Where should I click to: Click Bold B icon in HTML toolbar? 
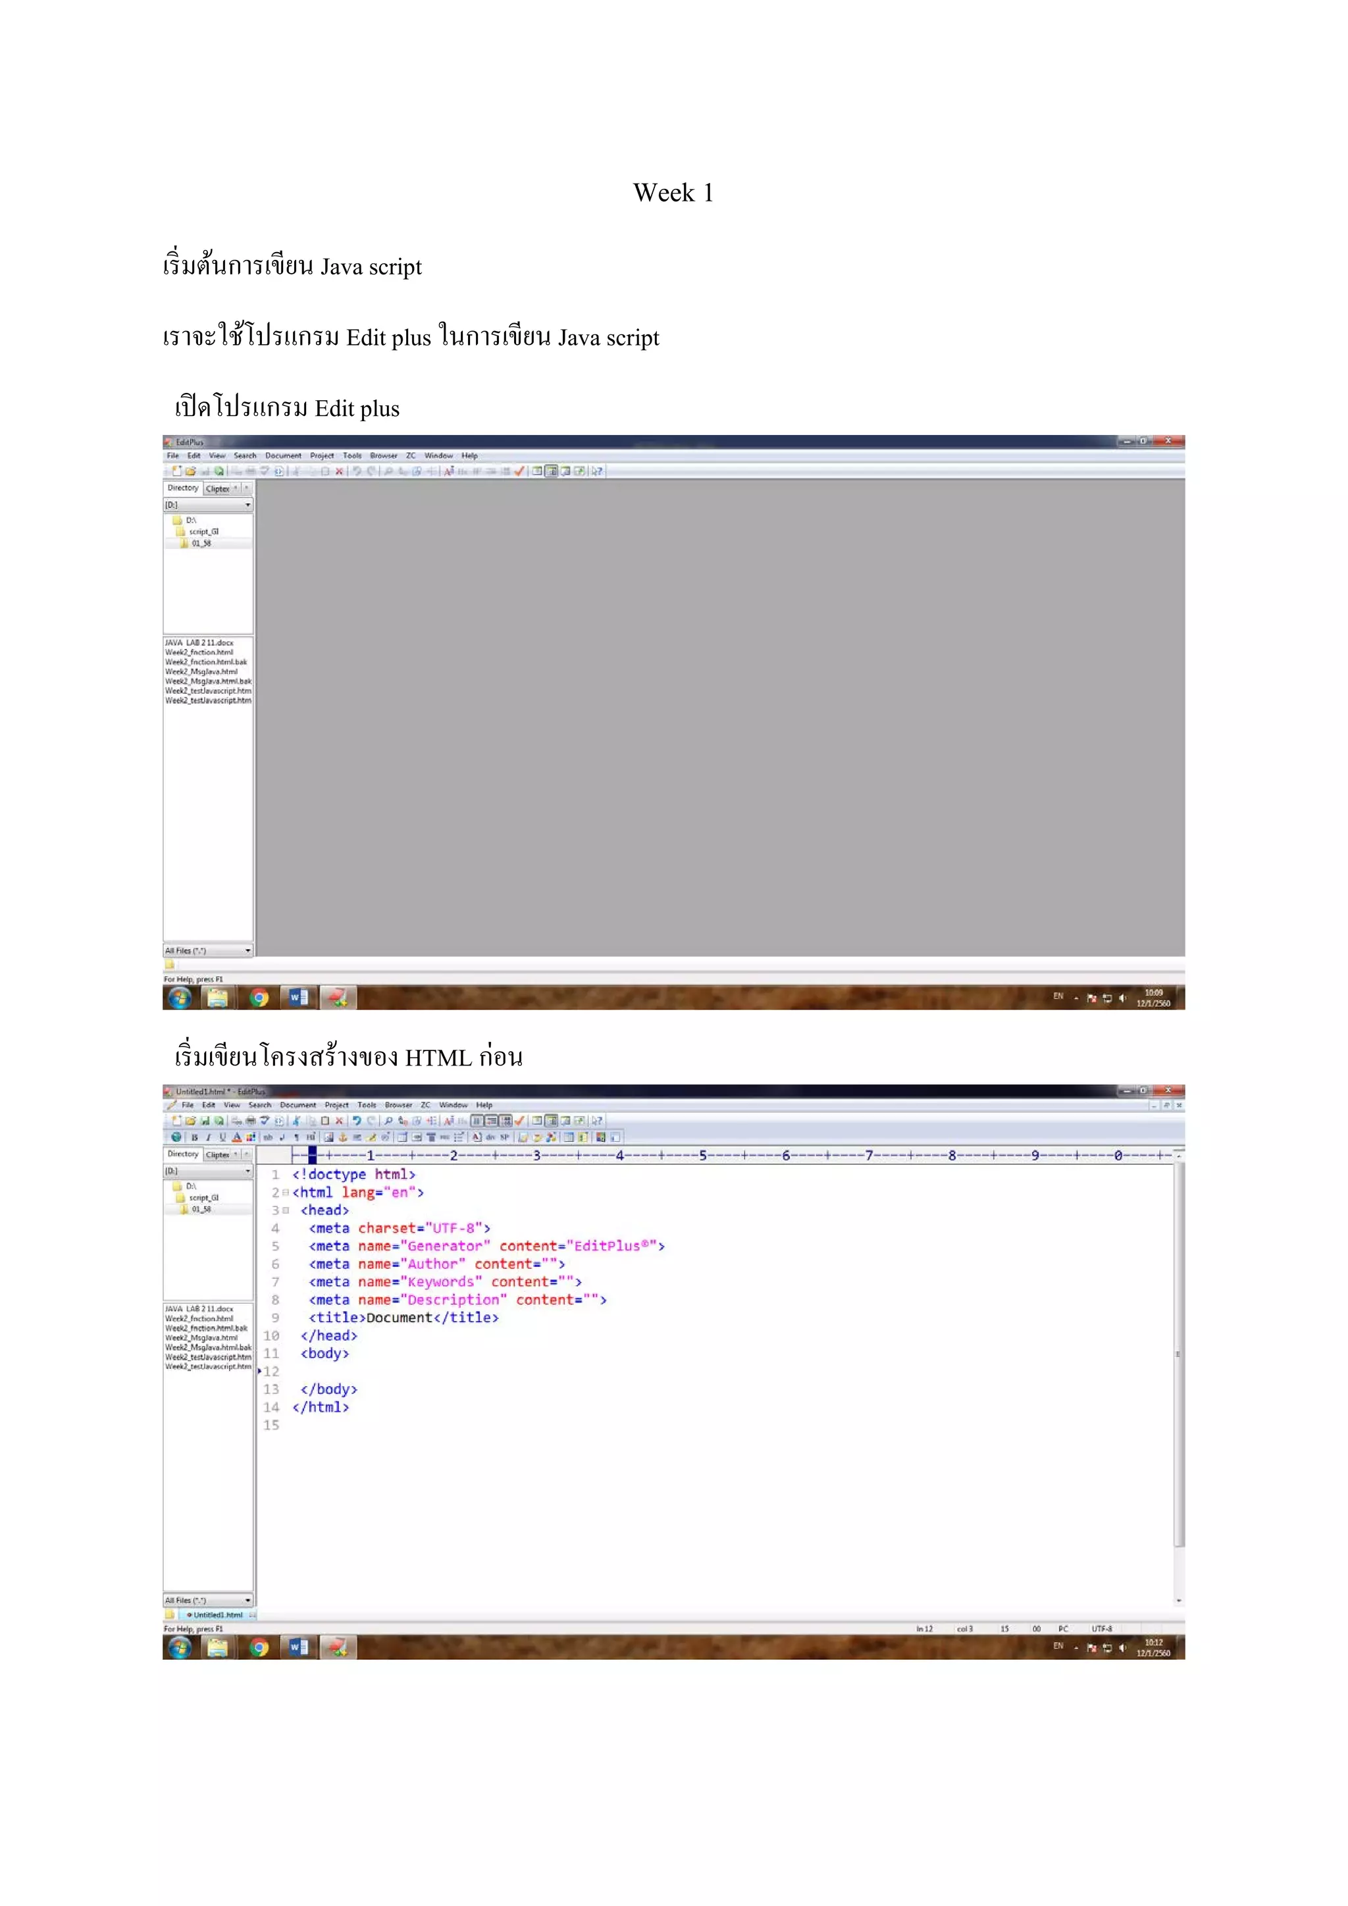point(195,1137)
